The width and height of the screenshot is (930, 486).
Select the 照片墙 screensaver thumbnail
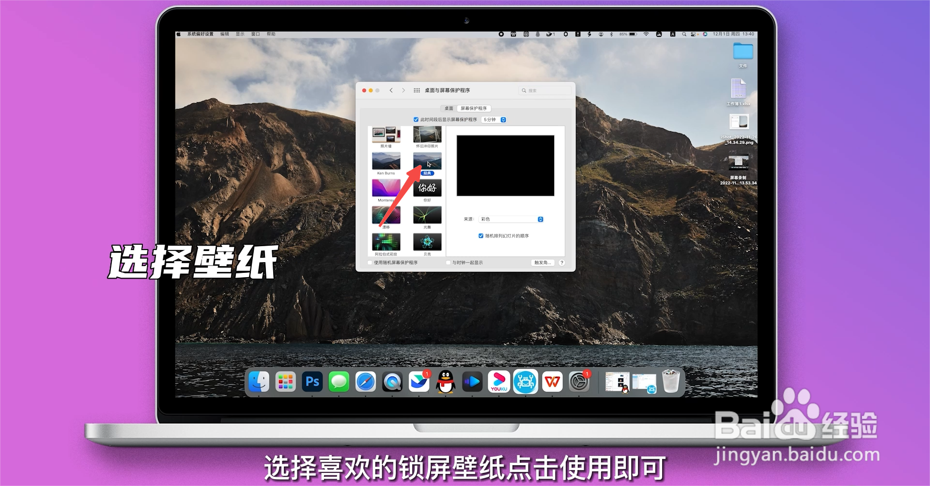386,135
